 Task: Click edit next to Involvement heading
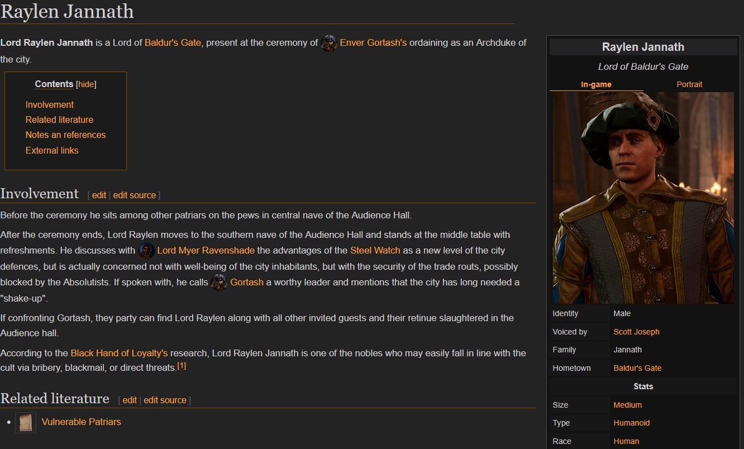point(99,195)
